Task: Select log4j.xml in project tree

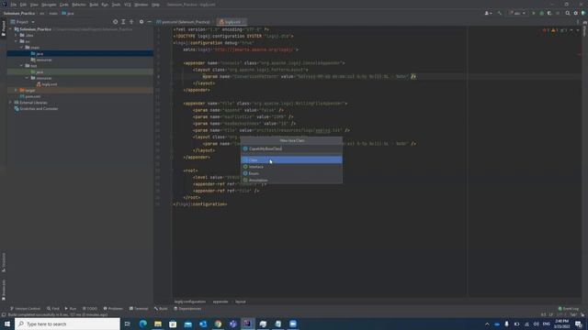Action: click(x=47, y=84)
